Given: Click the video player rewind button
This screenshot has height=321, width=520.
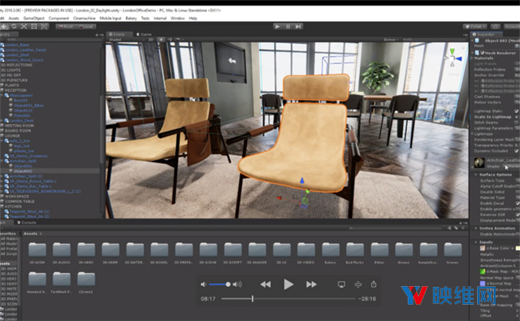Looking at the screenshot, I should pyautogui.click(x=266, y=284).
